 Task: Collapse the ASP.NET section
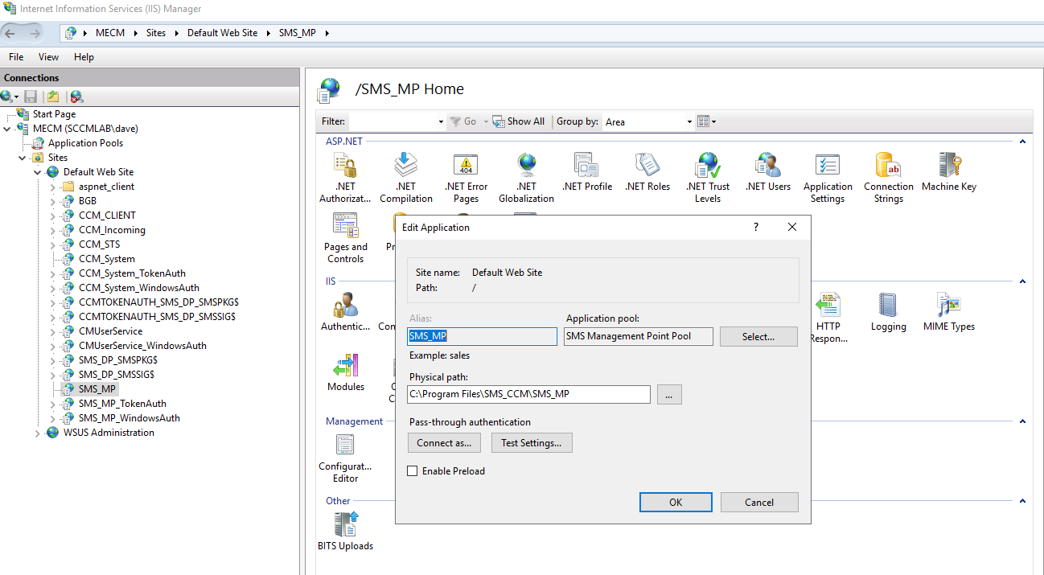(1022, 142)
